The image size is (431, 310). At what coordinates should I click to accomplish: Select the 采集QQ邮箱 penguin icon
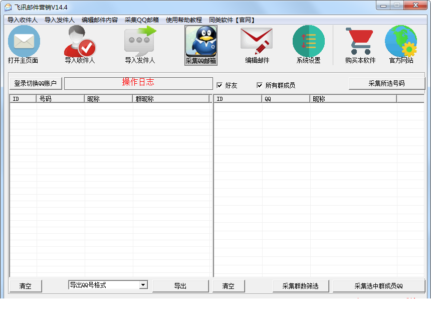tap(201, 41)
